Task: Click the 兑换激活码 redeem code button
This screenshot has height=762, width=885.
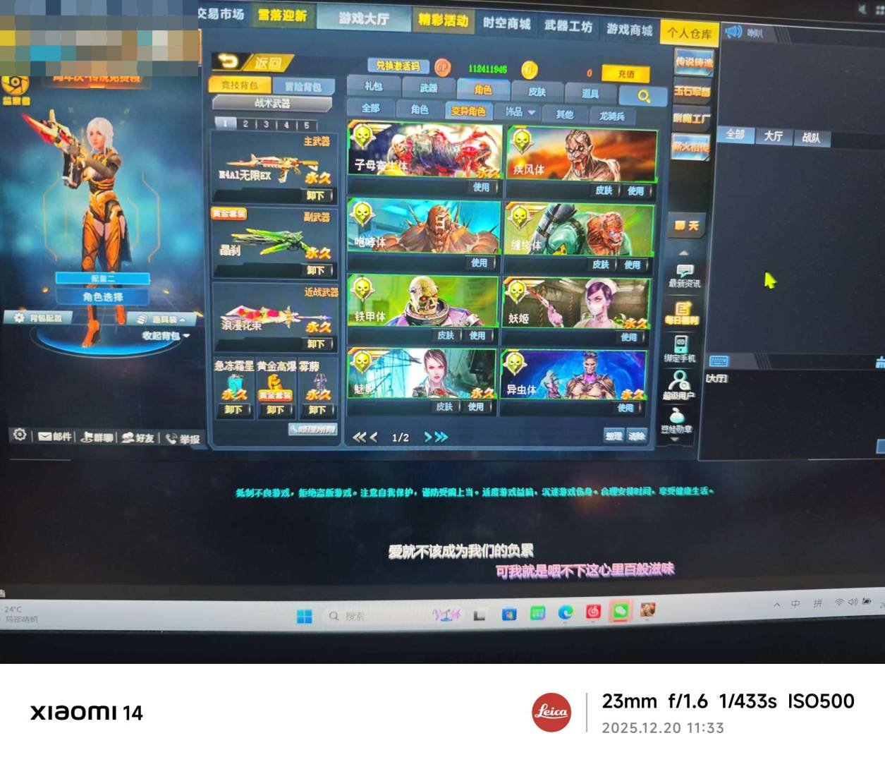Action: tap(398, 66)
